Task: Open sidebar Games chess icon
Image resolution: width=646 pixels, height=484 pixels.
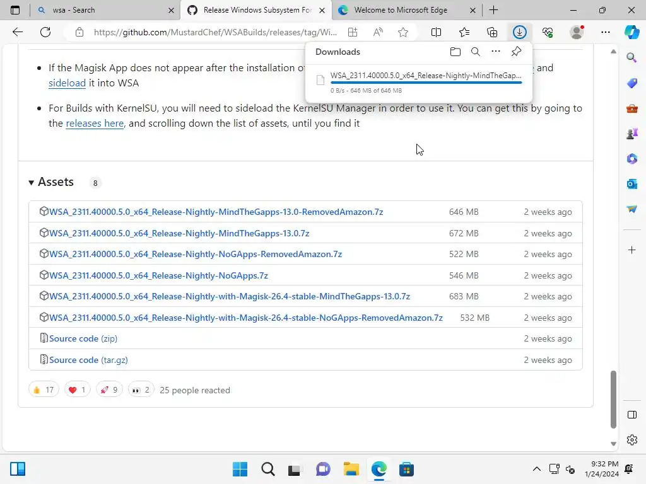Action: pos(631,134)
